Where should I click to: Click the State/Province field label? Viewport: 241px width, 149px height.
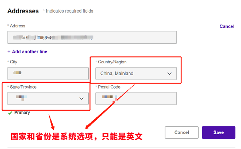point(23,87)
